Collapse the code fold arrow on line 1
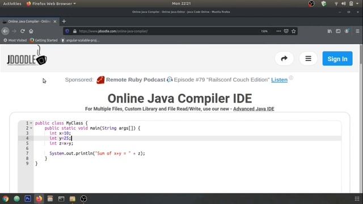Screen dimensions: 363x204 [x=31, y=123]
